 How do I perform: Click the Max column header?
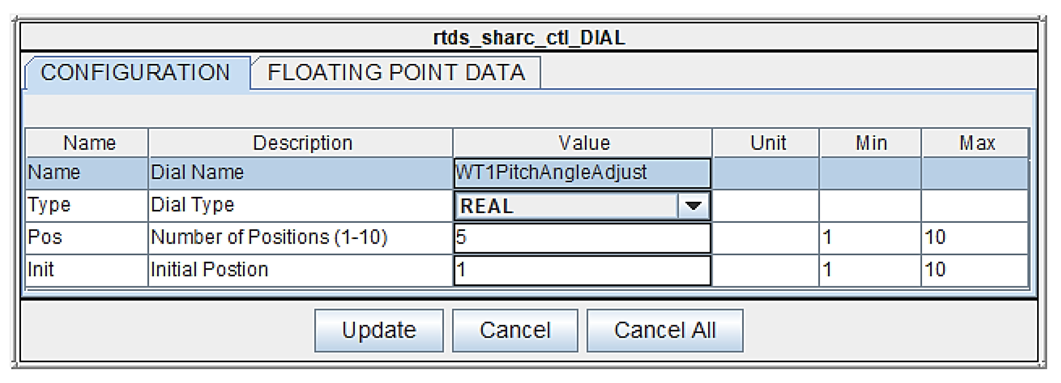pyautogui.click(x=976, y=143)
